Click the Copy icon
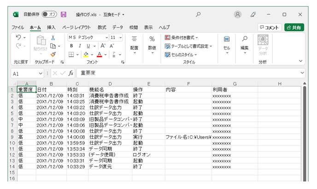This screenshot has width=317, height=189. coord(53,46)
